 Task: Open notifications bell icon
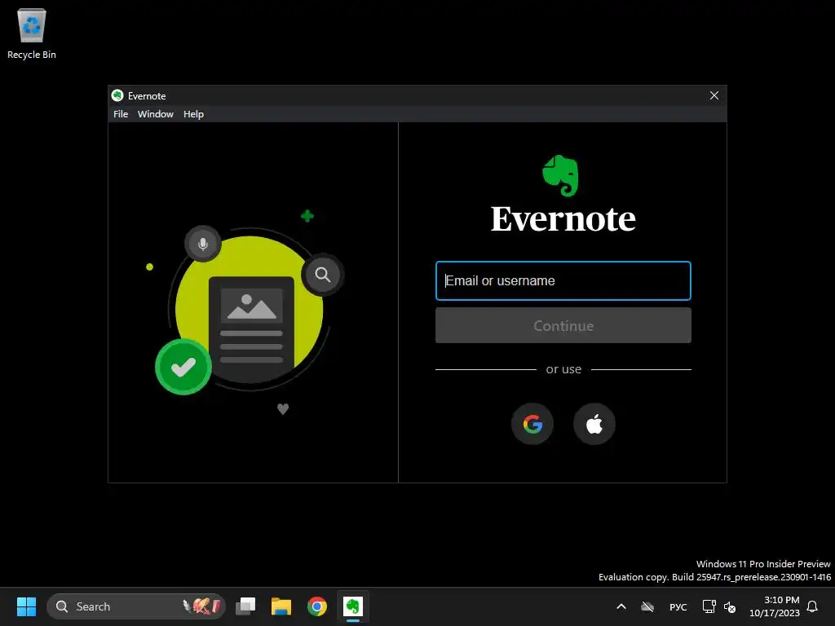point(812,606)
